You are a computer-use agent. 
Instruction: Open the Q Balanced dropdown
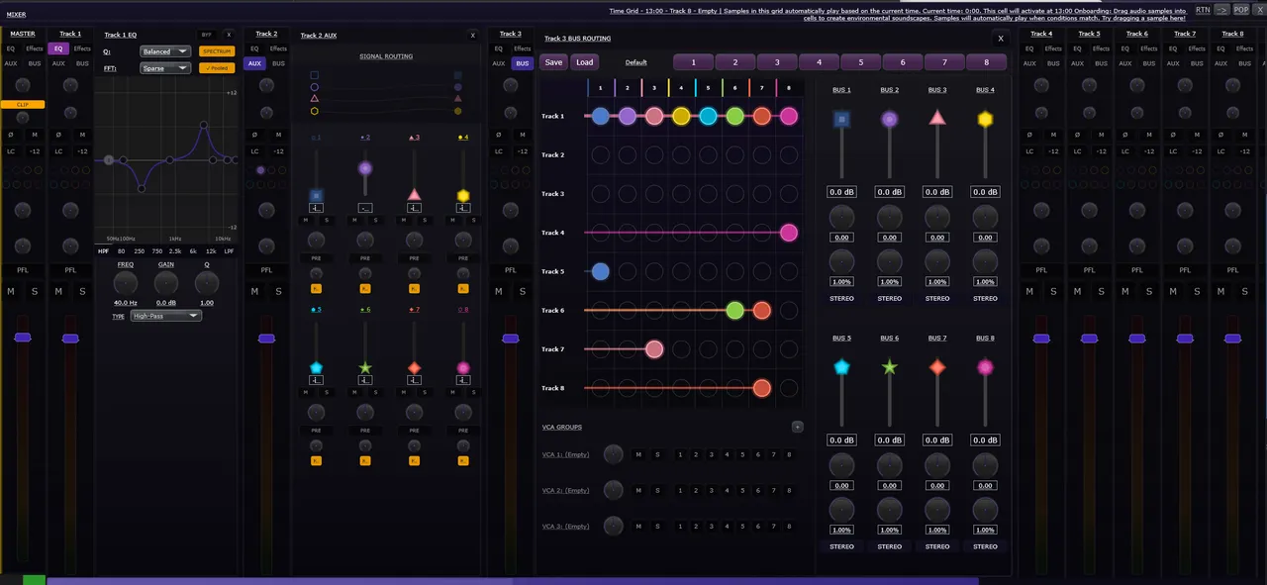[164, 51]
